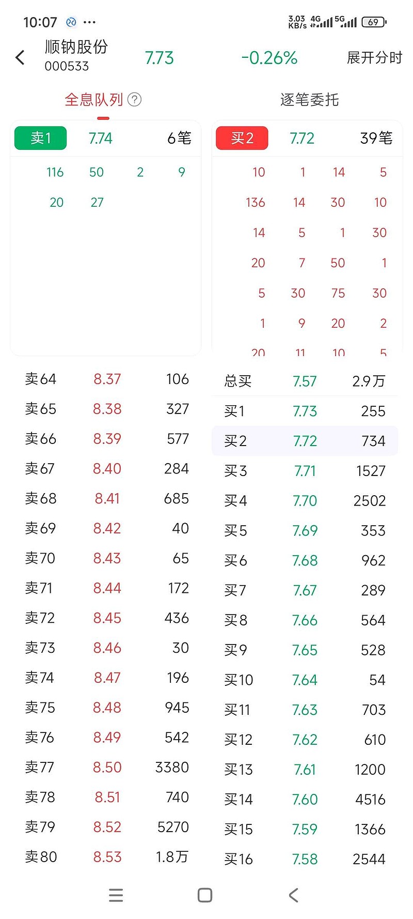Tap the 顺钠股份 000533 stock title

coord(76,55)
